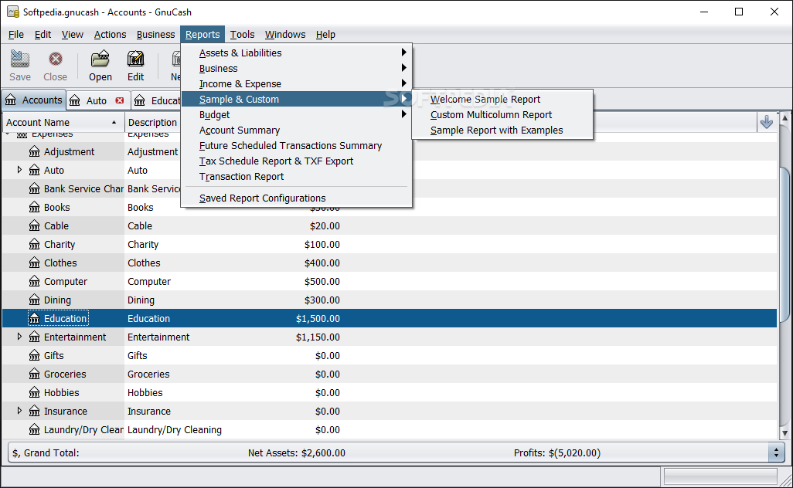
Task: Click the $1,150.00 Entertainment total
Action: click(x=318, y=337)
